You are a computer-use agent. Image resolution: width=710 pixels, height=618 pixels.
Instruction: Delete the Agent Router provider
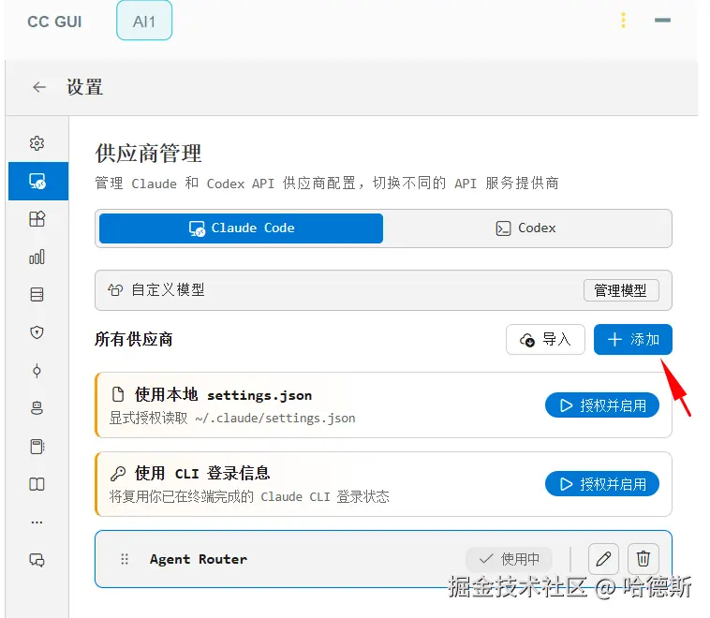[643, 559]
